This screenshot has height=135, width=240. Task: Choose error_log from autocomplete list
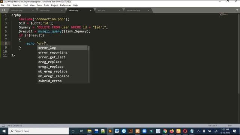(x=63, y=48)
